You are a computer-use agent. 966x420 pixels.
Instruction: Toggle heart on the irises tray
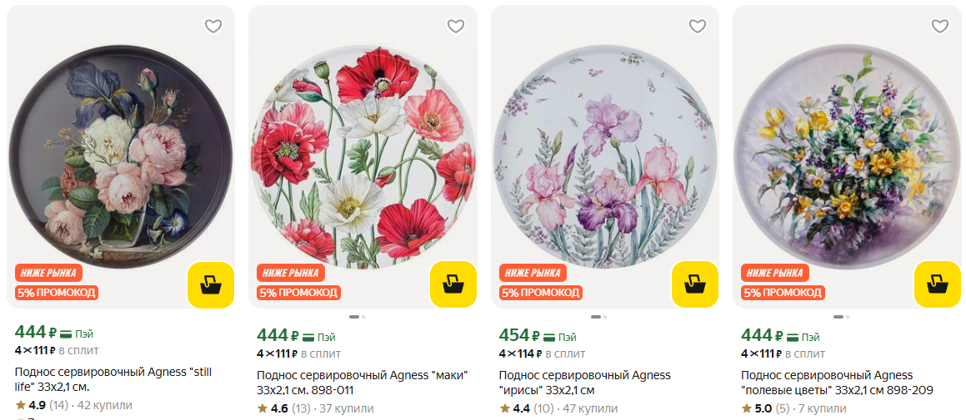698,27
